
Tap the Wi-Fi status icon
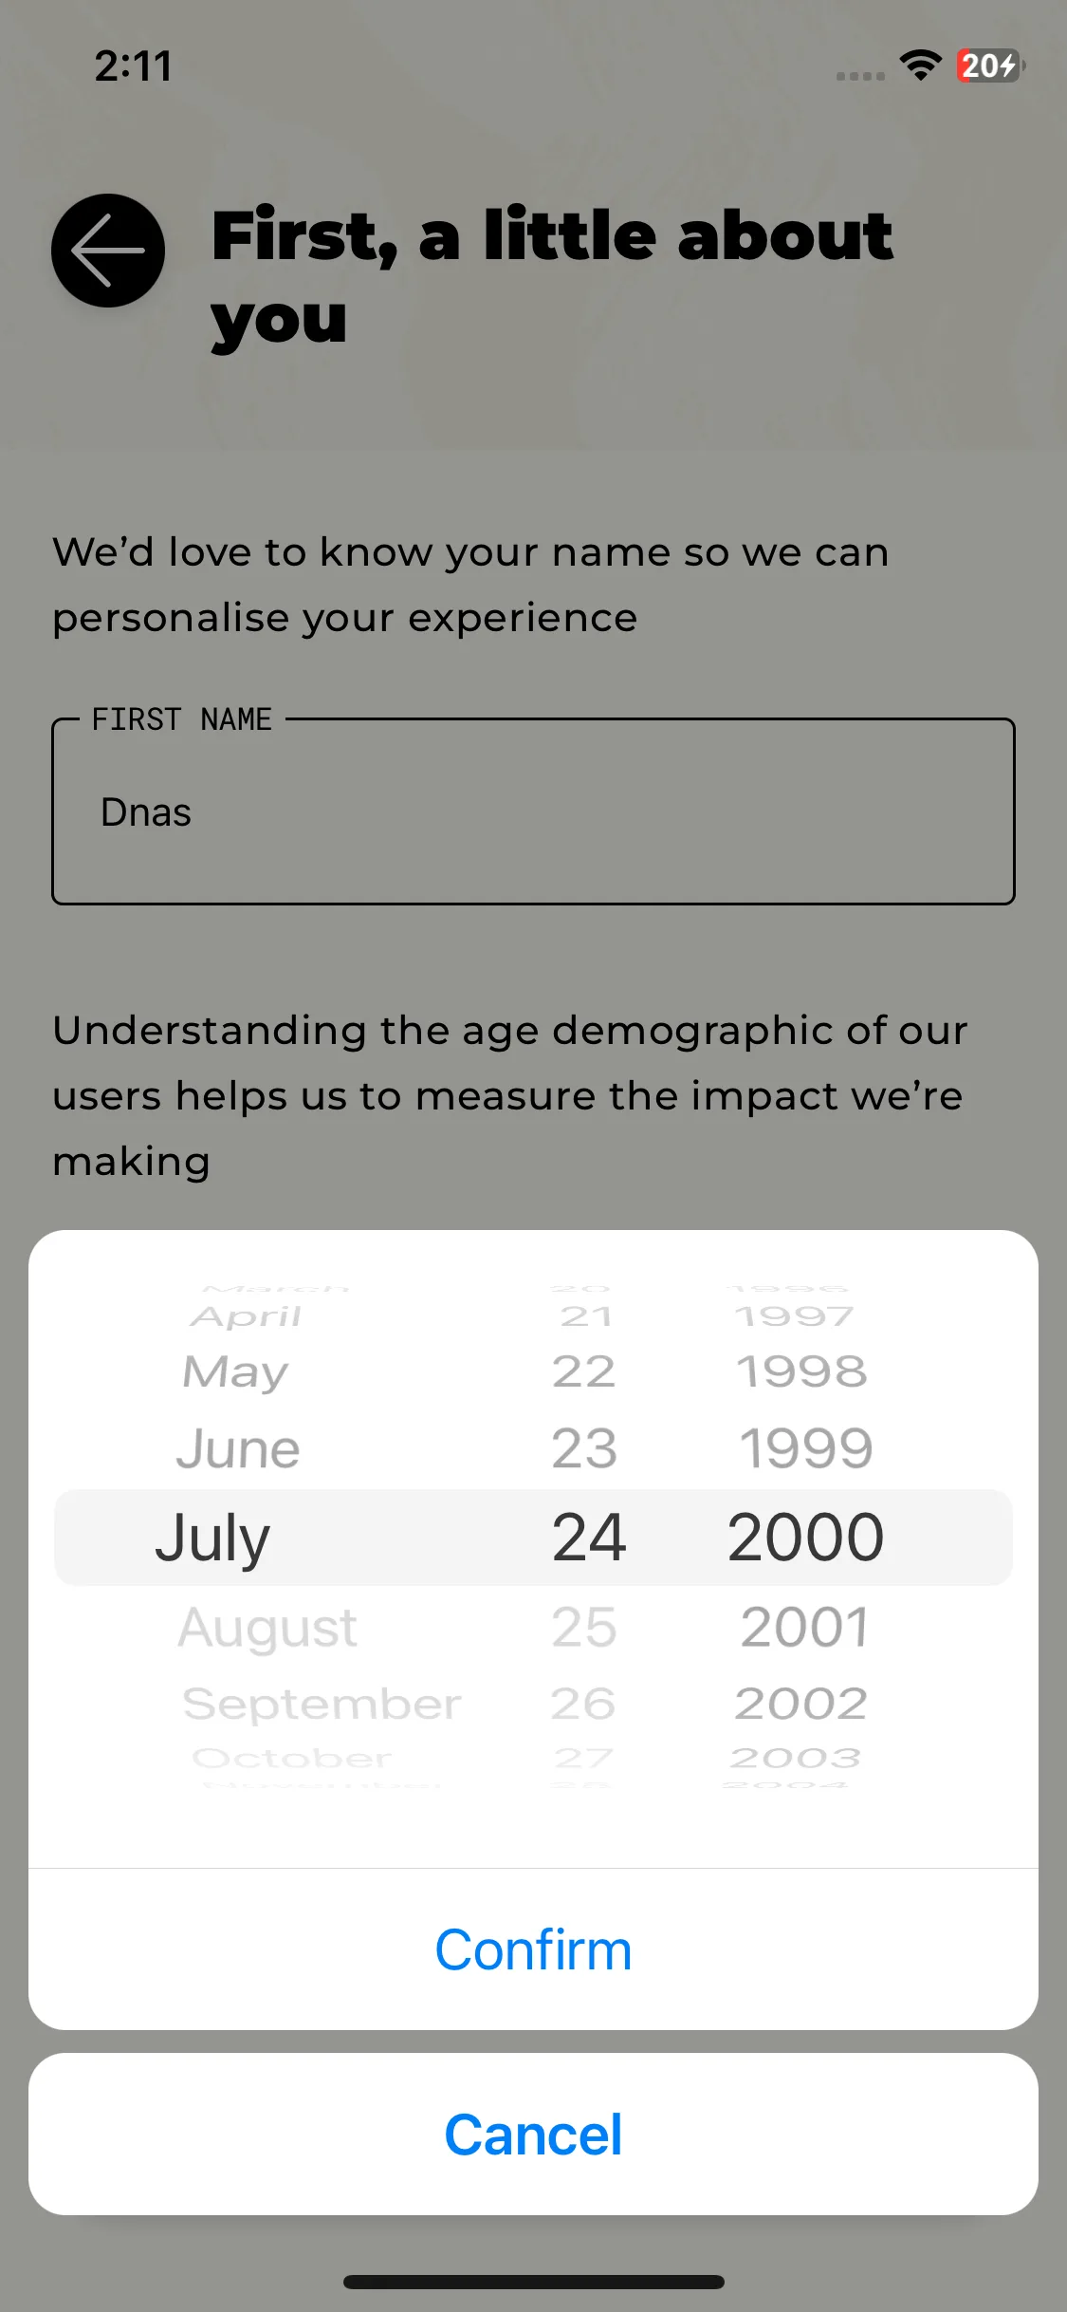pos(920,65)
